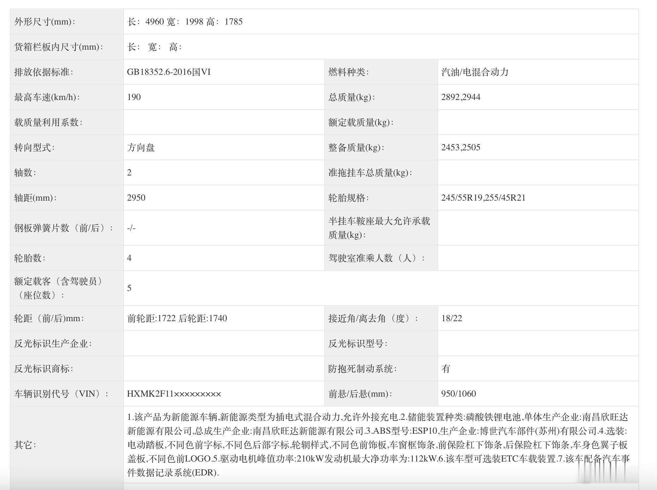Click the '燃料种类:' label
The width and height of the screenshot is (657, 490).
348,72
